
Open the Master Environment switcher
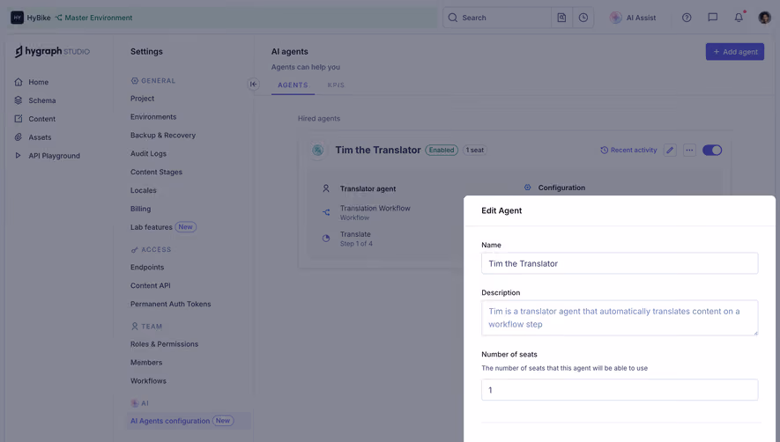pos(93,18)
